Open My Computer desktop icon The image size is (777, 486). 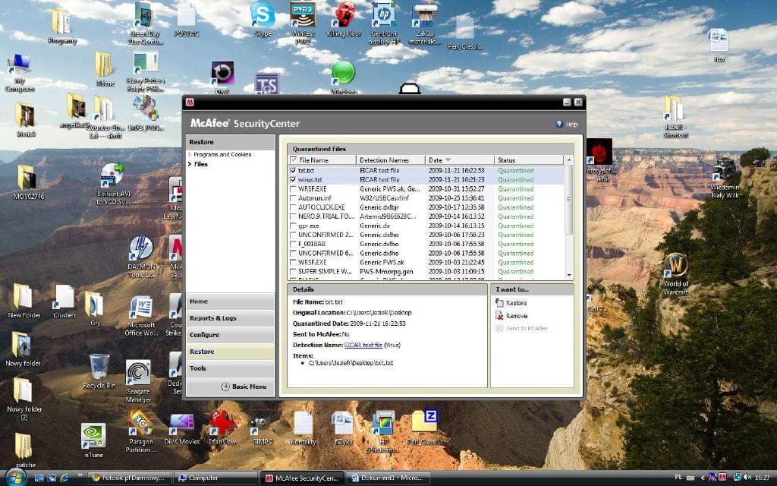point(20,74)
